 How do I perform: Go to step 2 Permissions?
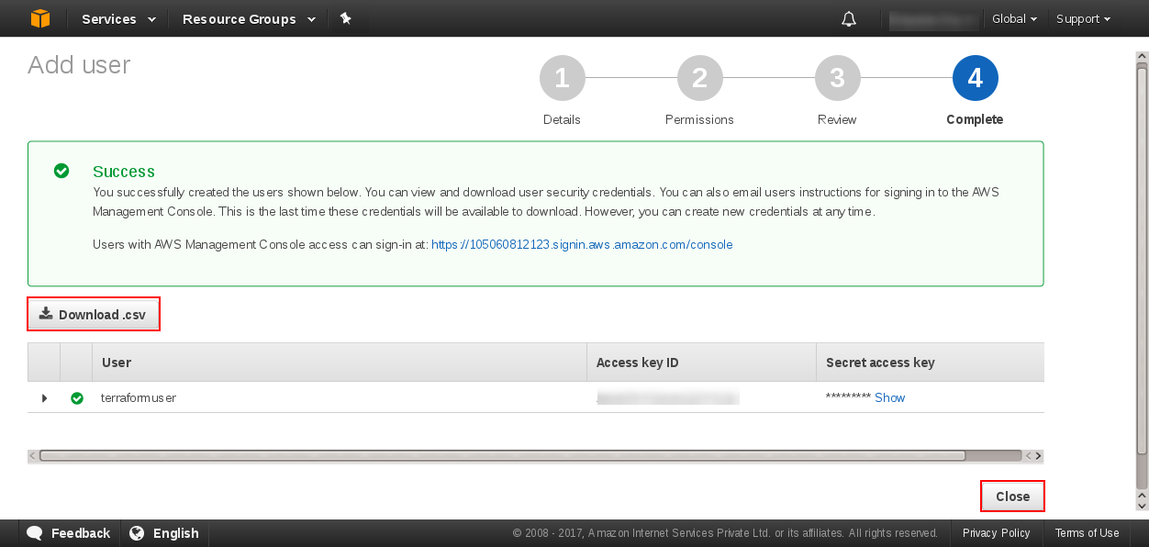[x=699, y=79]
